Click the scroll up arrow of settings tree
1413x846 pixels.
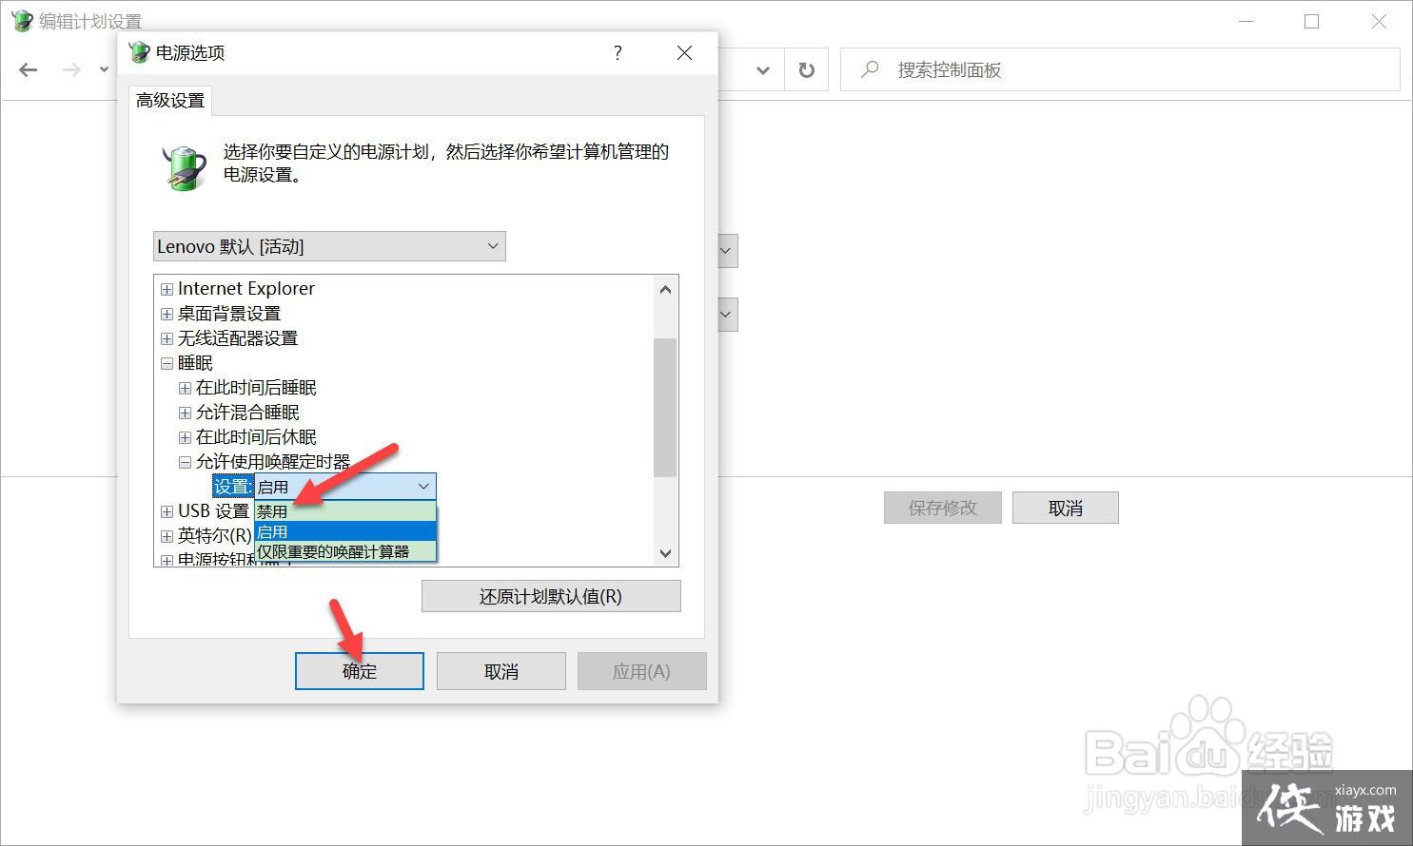click(665, 289)
